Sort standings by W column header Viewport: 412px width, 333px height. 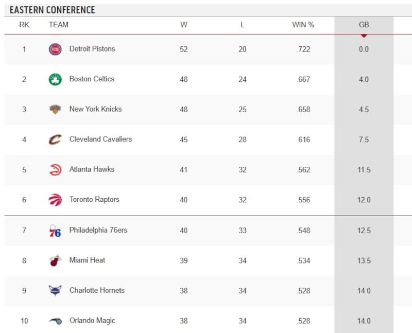click(184, 25)
